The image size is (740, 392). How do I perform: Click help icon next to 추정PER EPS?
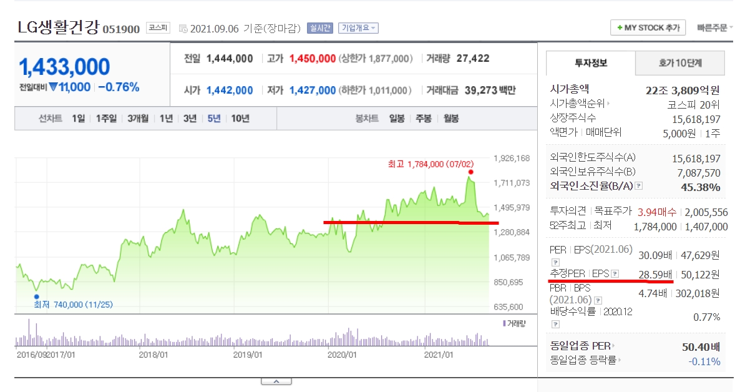[615, 273]
